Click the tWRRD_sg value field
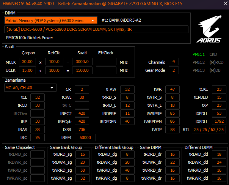229x185 pixels. coord(83,170)
